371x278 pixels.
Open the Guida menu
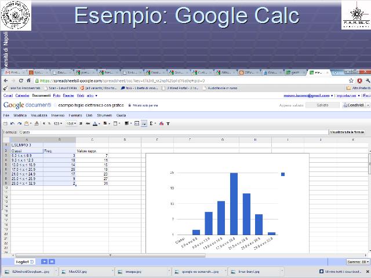[121, 115]
